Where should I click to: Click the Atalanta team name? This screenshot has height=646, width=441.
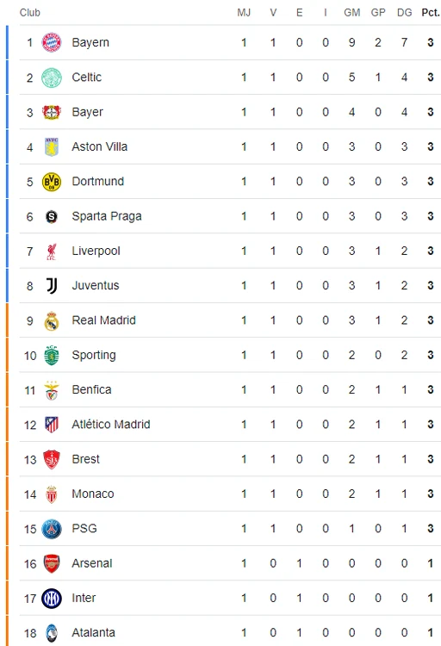click(94, 632)
